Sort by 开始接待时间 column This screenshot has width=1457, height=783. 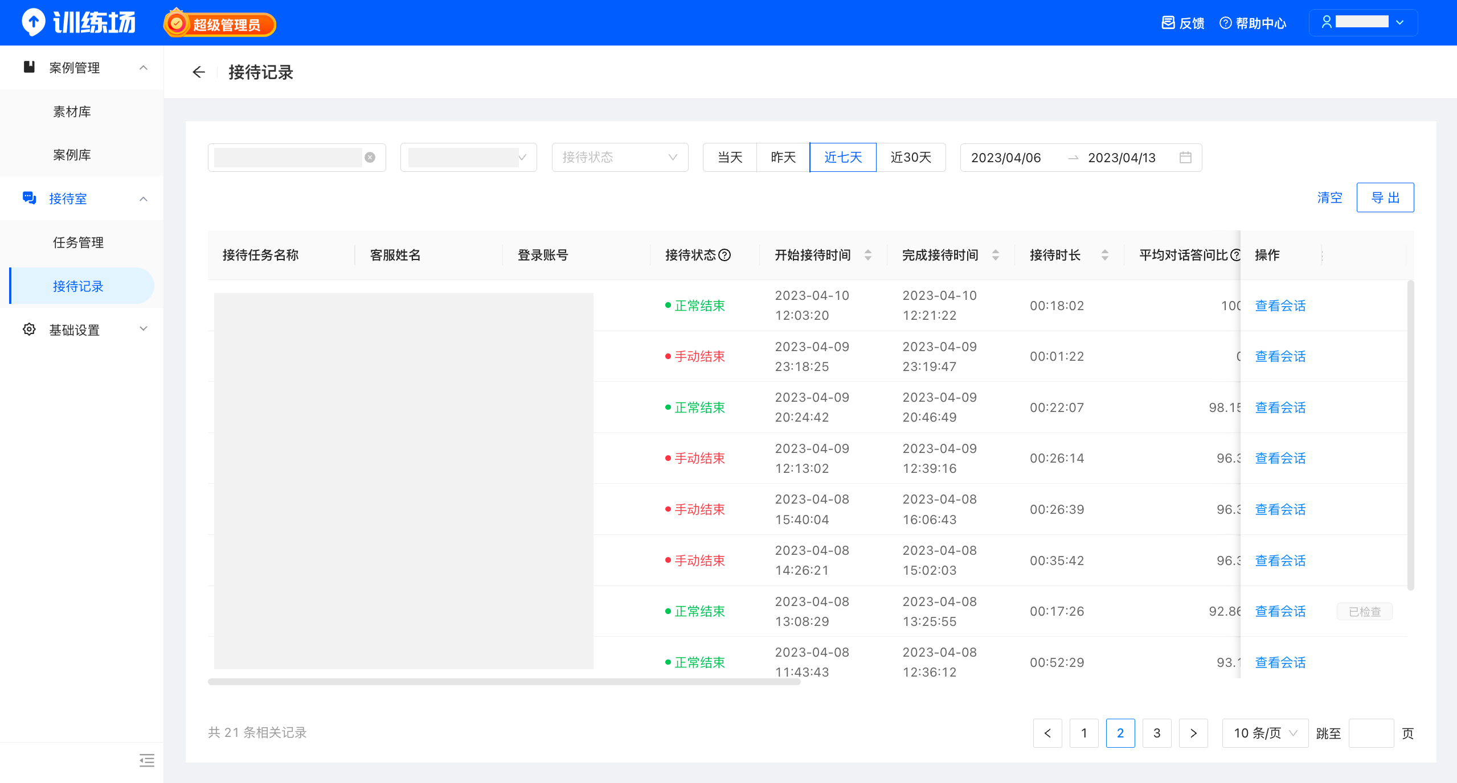coord(868,255)
